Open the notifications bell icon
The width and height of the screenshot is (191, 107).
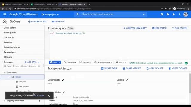click(174, 15)
